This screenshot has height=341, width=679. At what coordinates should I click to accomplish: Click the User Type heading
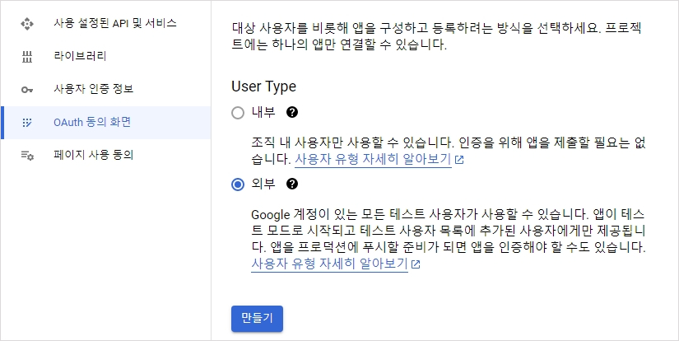[x=263, y=86]
